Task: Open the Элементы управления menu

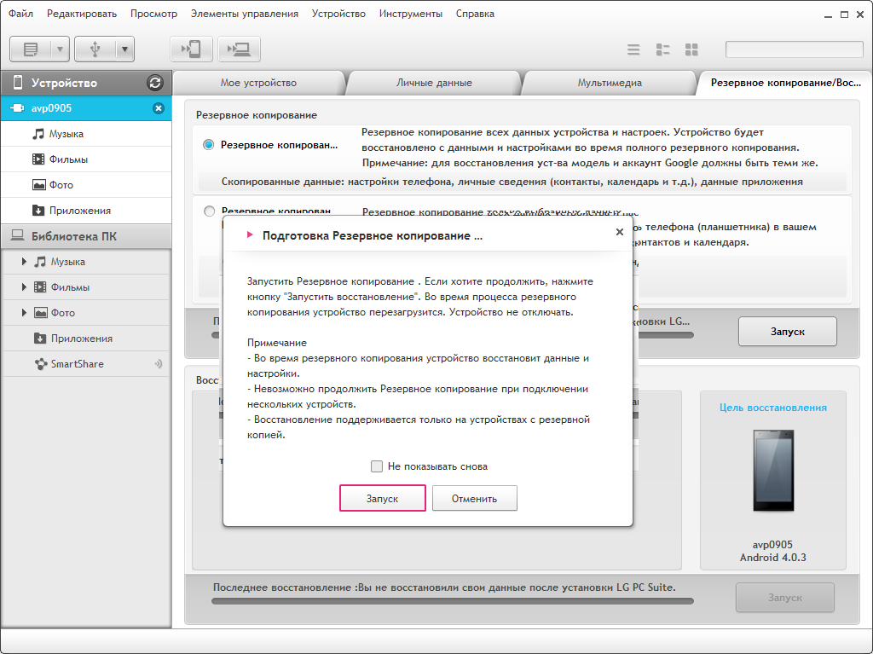Action: click(245, 14)
